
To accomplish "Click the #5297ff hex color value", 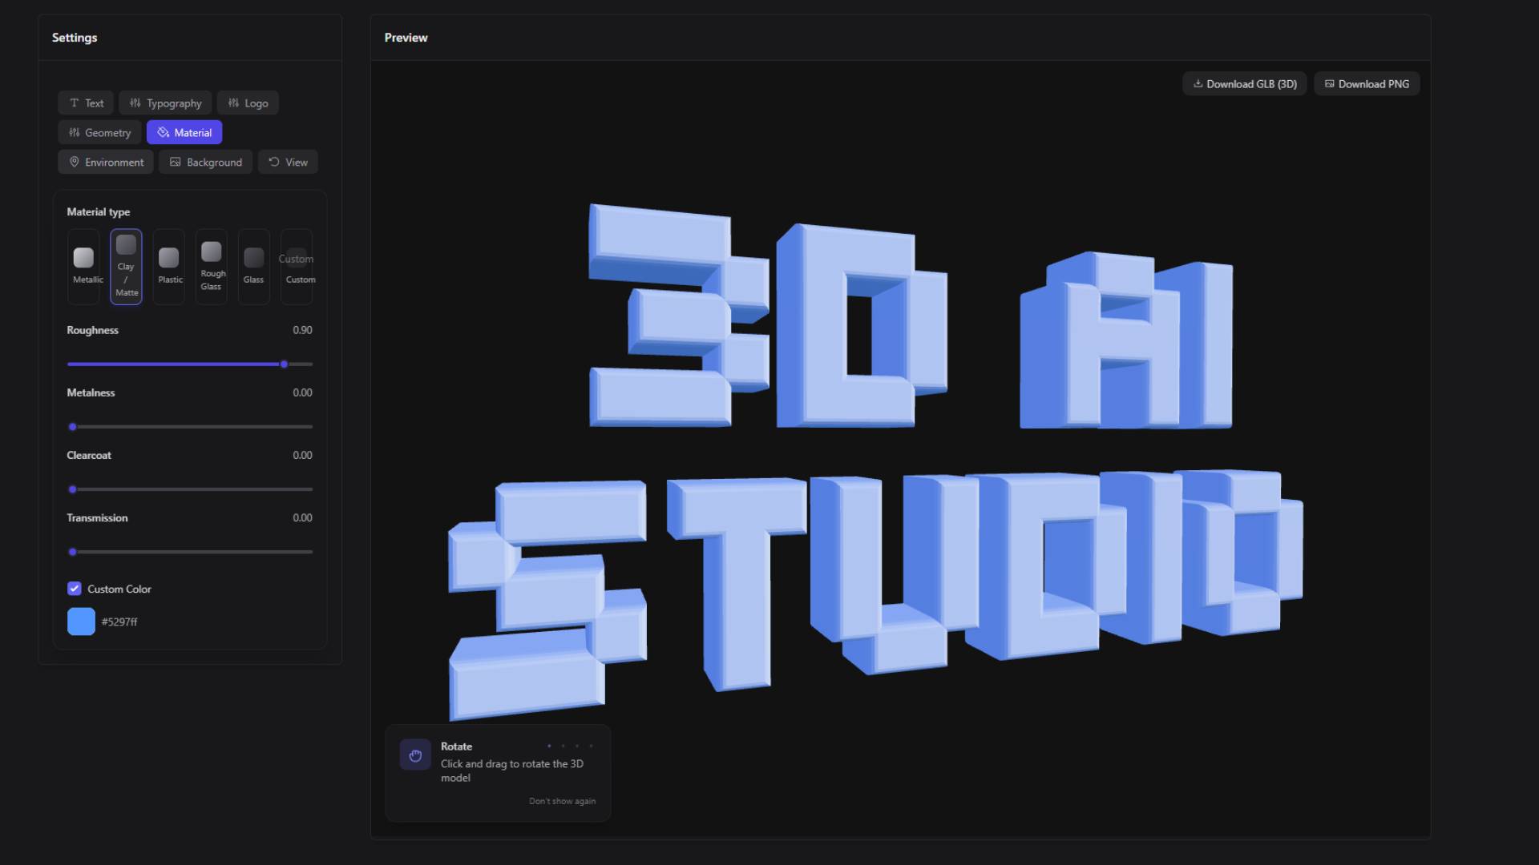I will [119, 622].
